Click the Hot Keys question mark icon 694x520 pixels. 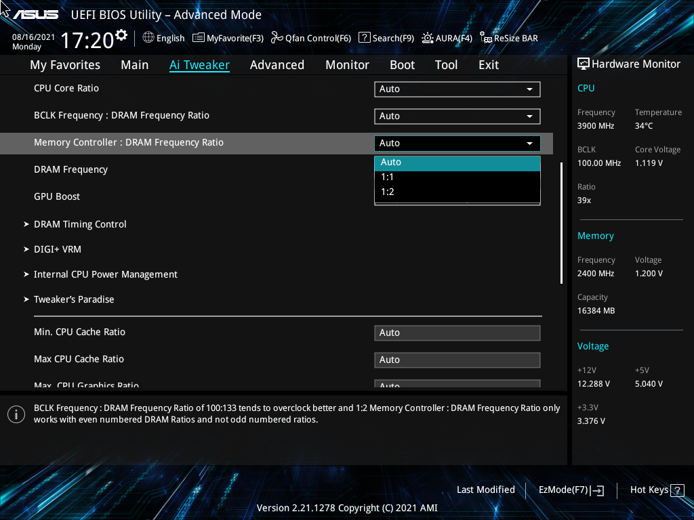coord(677,490)
